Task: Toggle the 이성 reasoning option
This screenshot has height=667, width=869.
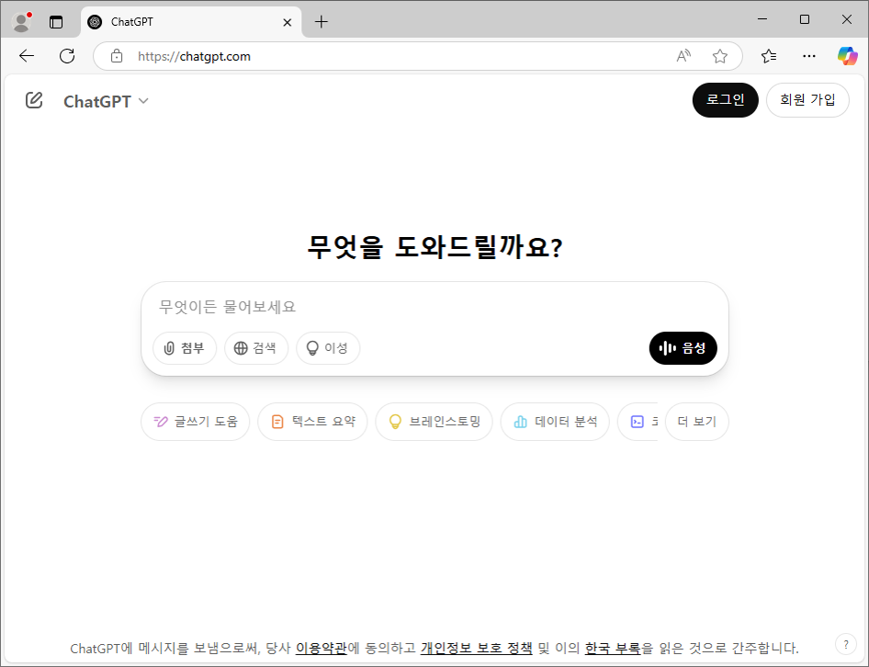Action: coord(328,348)
